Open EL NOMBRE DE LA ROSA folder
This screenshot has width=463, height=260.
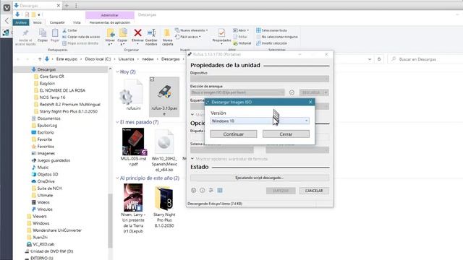(62, 90)
